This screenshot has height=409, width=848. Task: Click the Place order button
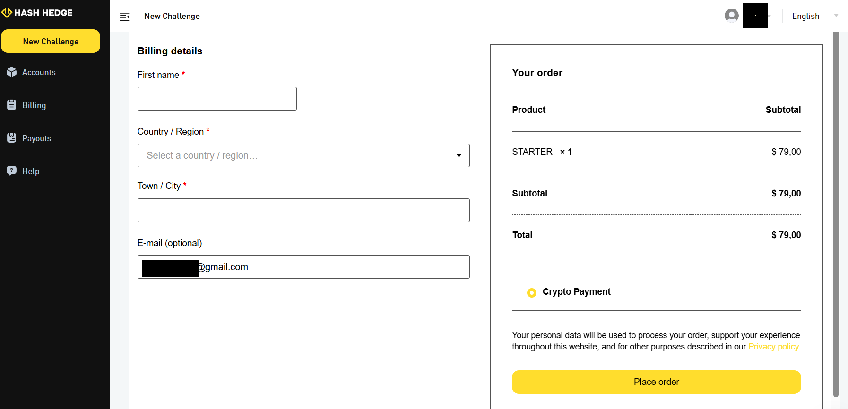(x=656, y=382)
